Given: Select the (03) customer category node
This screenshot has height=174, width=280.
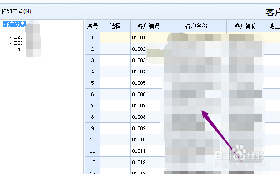Looking at the screenshot, I should 18,43.
